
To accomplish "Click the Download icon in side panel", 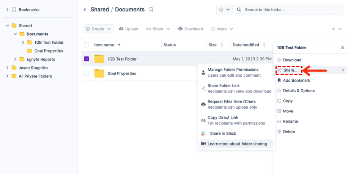I will point(279,60).
